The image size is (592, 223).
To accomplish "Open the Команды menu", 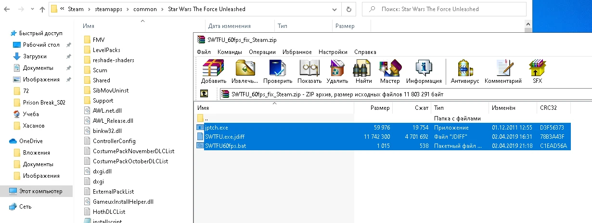I will pos(230,52).
